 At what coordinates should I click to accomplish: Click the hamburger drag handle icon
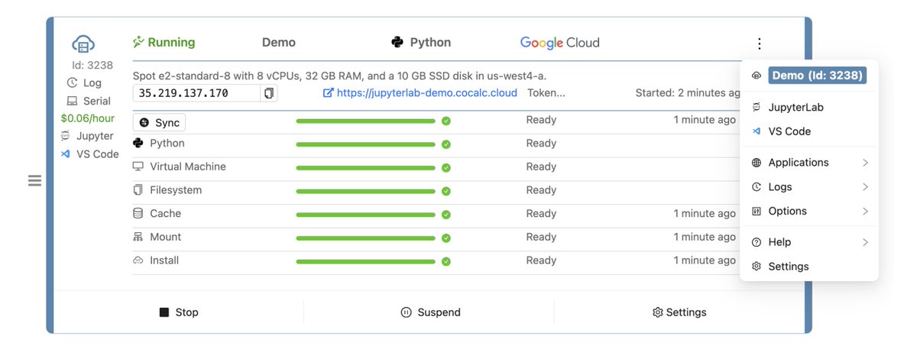coord(34,181)
